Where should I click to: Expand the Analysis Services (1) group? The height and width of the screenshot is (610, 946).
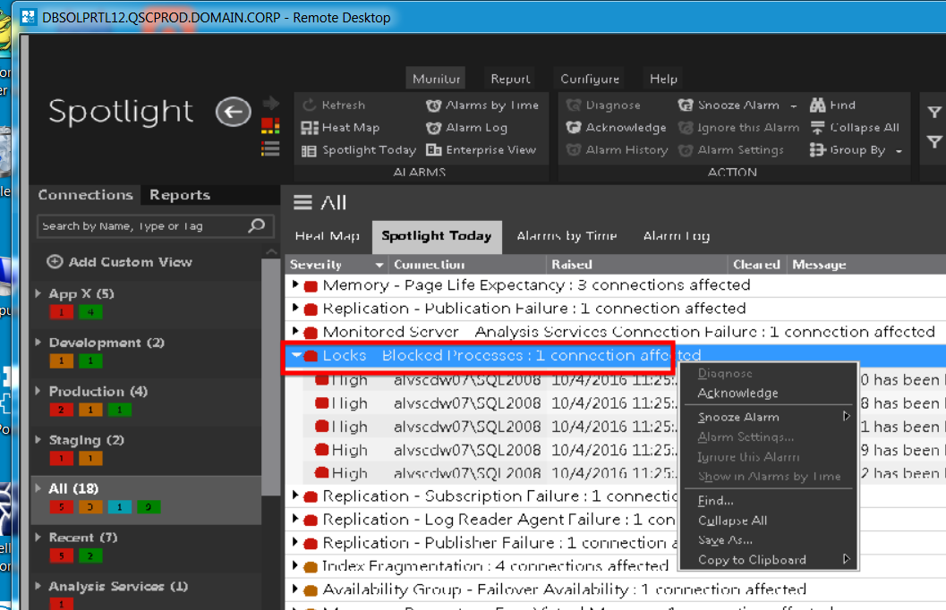pos(38,586)
